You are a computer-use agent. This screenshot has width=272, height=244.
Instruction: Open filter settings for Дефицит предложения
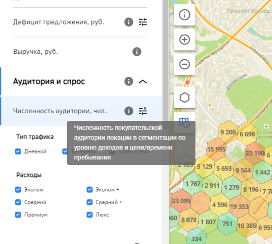click(143, 22)
